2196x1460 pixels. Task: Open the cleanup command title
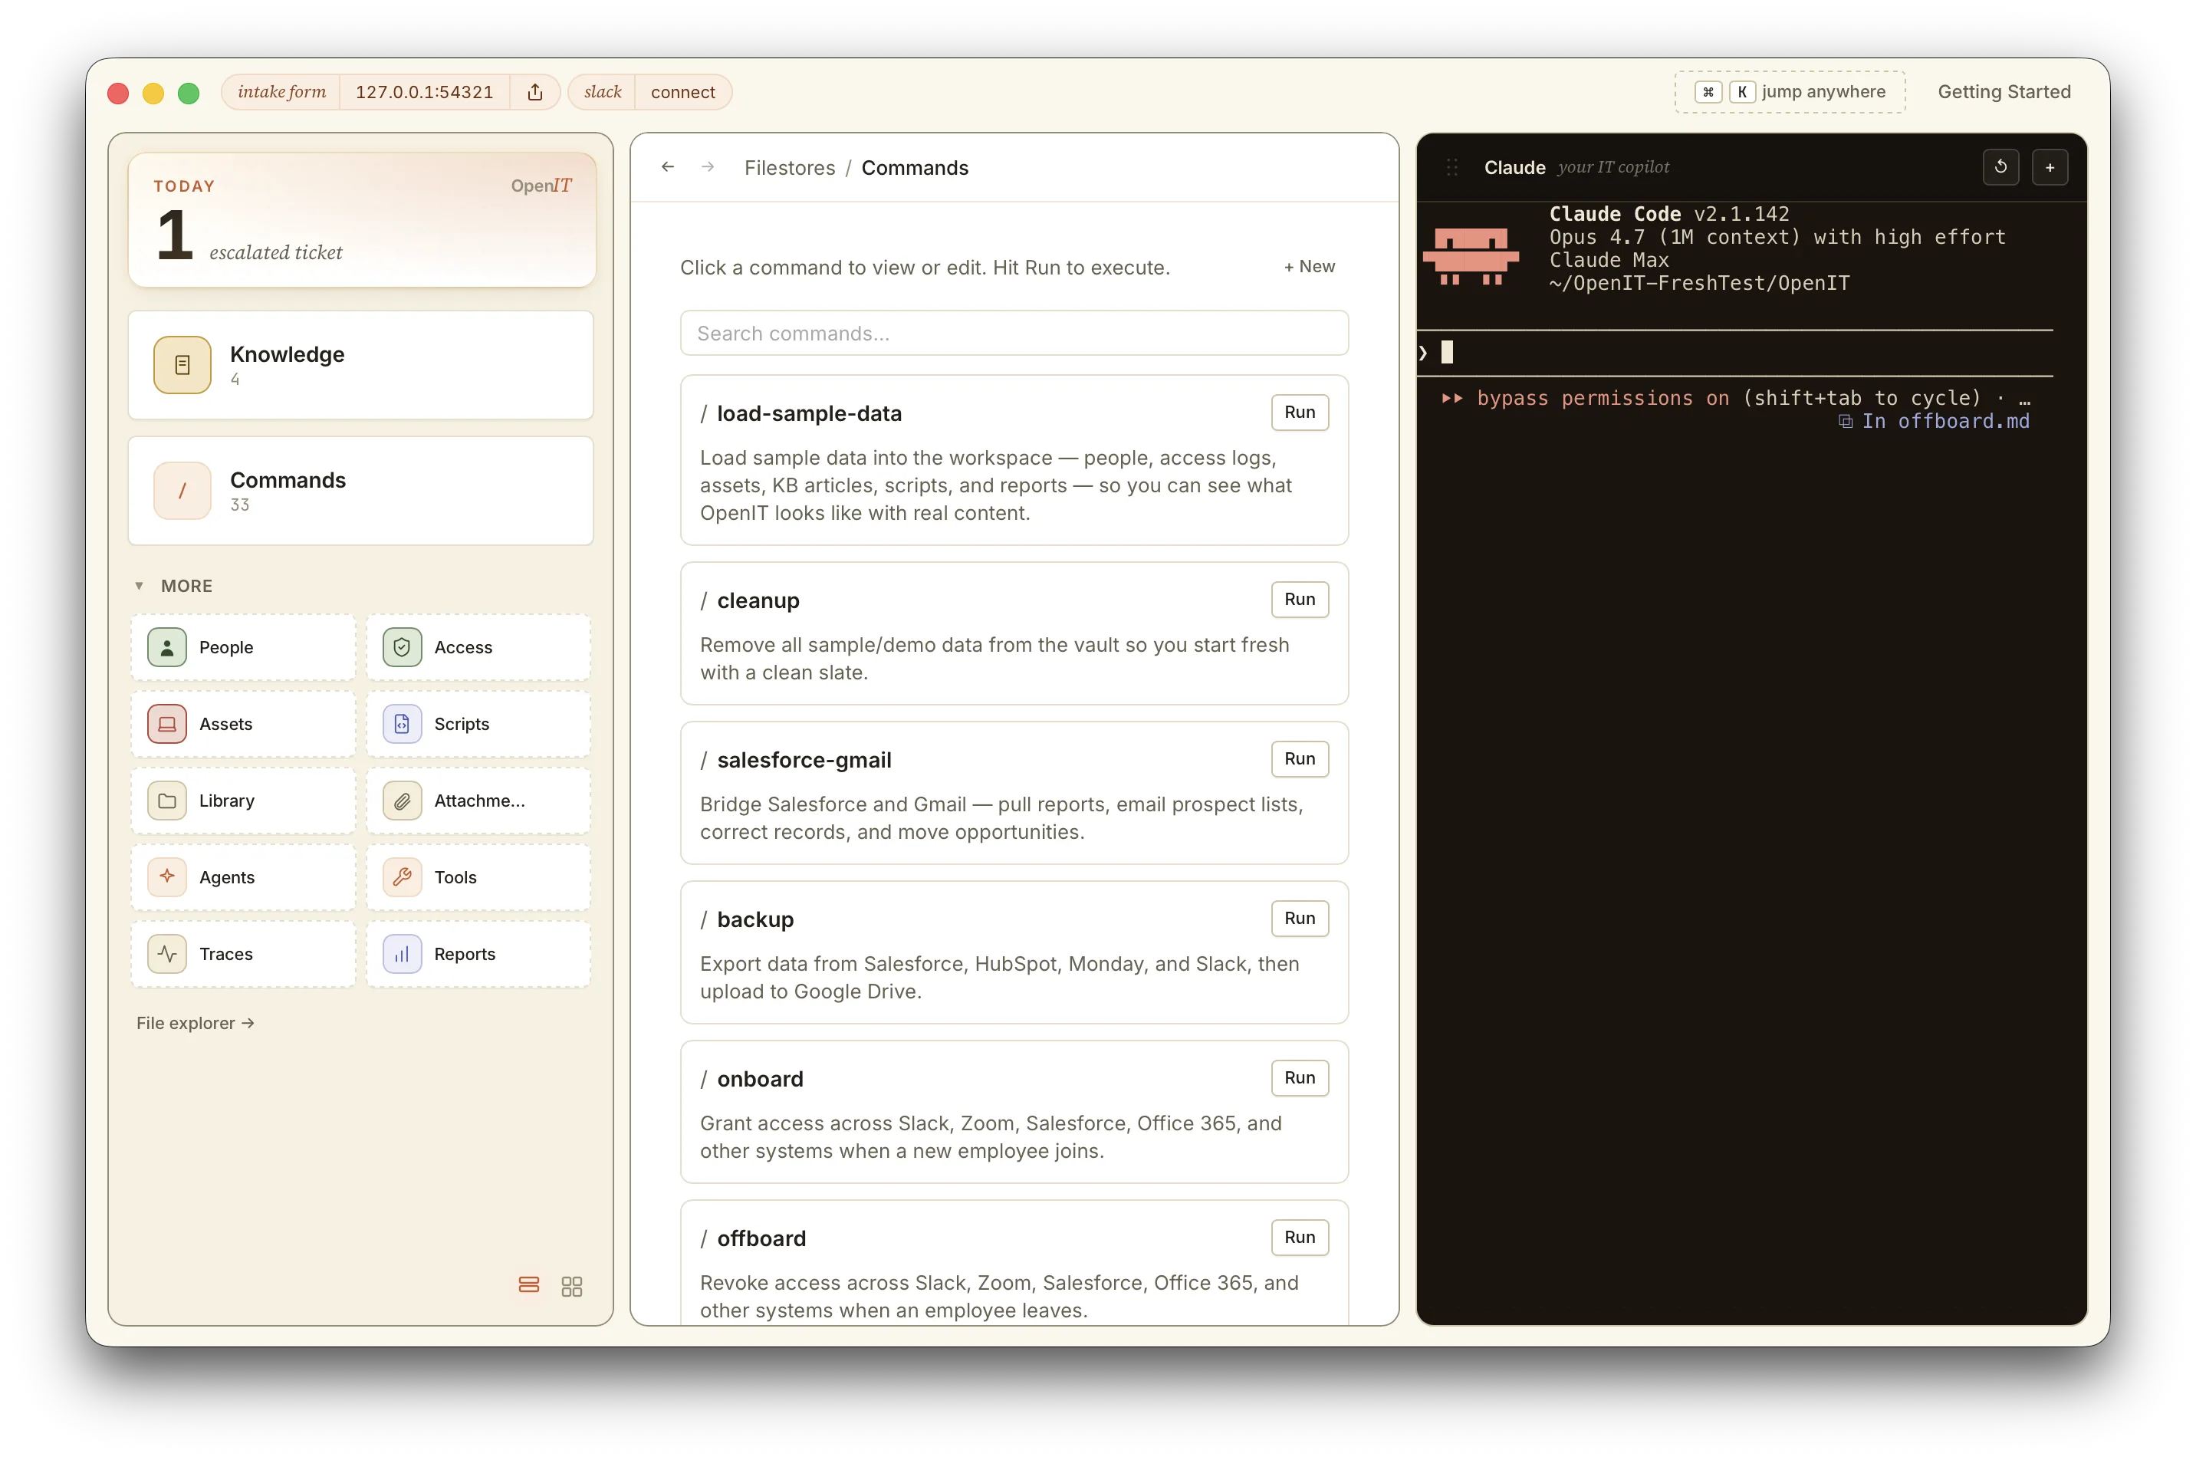coord(758,600)
